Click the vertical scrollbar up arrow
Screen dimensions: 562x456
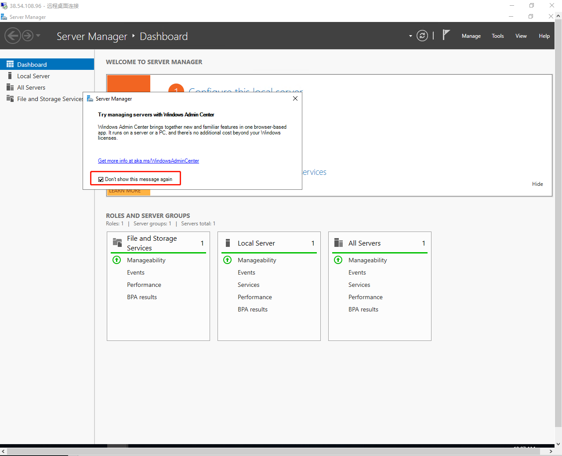(x=558, y=16)
